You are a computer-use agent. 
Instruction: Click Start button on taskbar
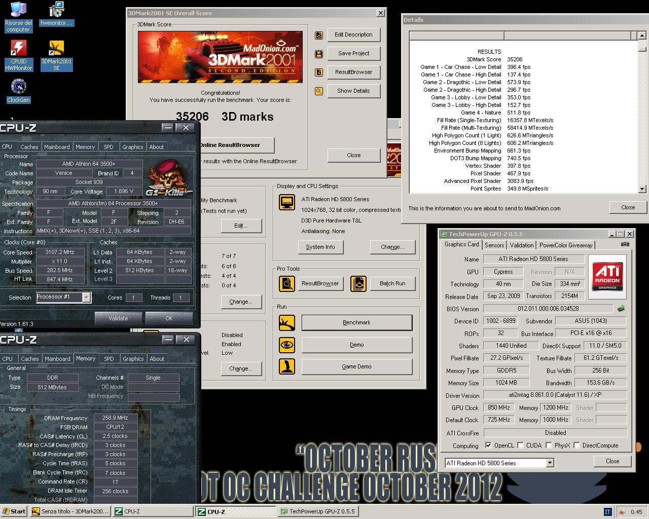point(14,511)
